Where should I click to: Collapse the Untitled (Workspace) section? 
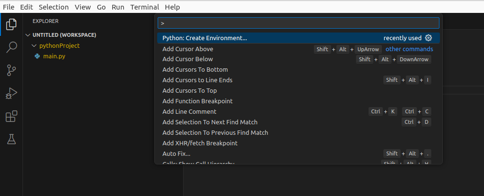click(x=28, y=35)
